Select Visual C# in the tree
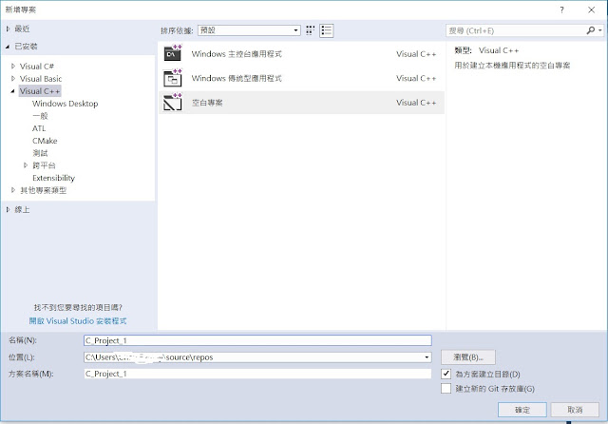This screenshot has width=608, height=424. pyautogui.click(x=37, y=67)
